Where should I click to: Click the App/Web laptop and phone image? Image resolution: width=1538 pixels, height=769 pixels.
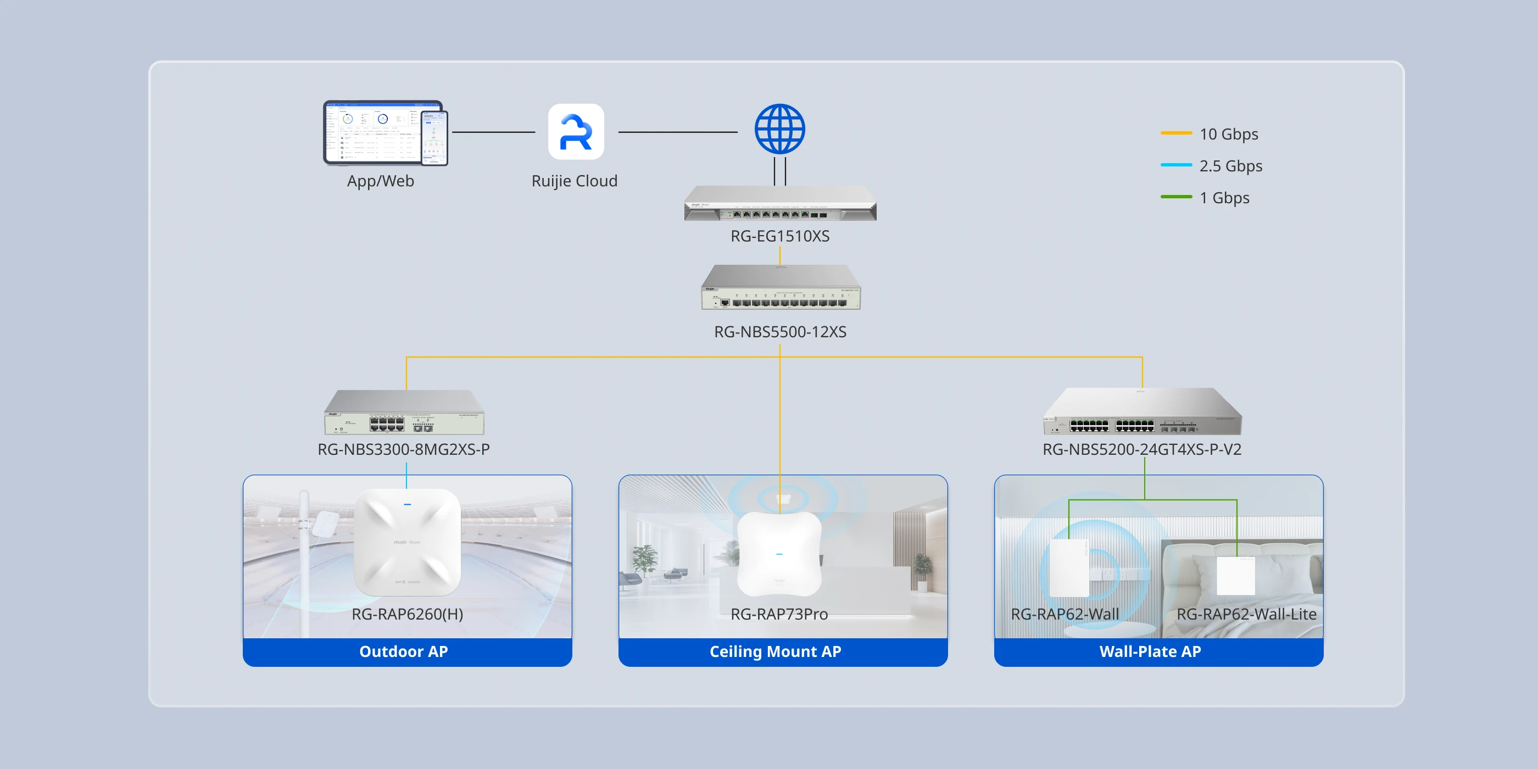[385, 132]
